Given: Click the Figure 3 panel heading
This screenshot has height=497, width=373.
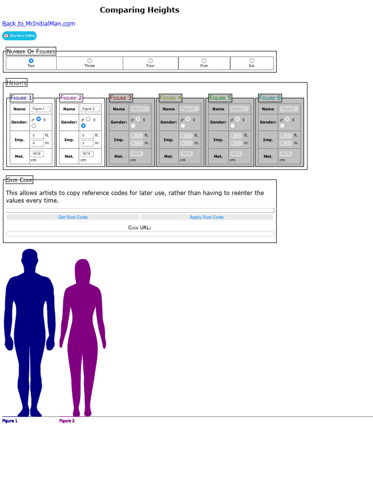Looking at the screenshot, I should pyautogui.click(x=120, y=98).
